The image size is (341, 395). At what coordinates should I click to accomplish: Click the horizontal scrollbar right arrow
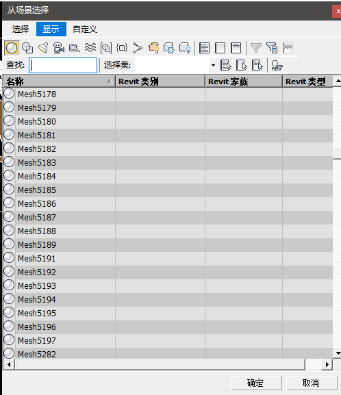tap(327, 364)
